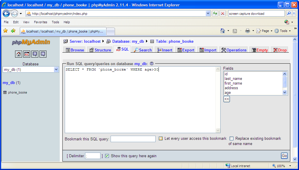This screenshot has height=170, width=299.
Task: Open the zoom level dropdown arrow
Action: [x=290, y=166]
